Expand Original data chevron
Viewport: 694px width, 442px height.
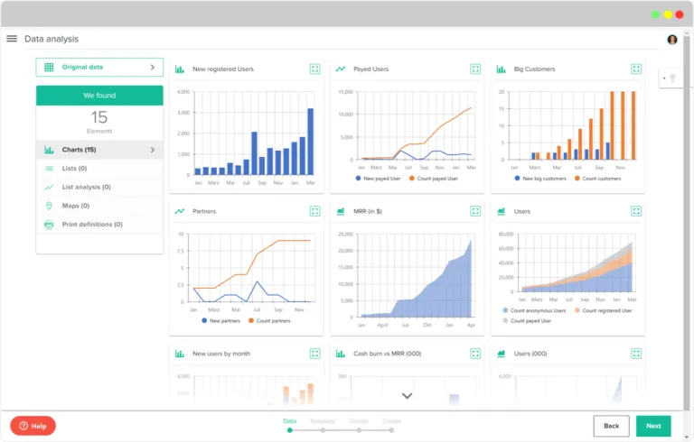coord(153,67)
